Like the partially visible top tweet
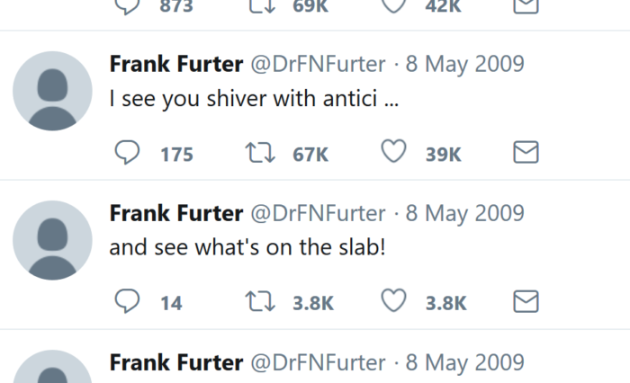 pos(393,5)
